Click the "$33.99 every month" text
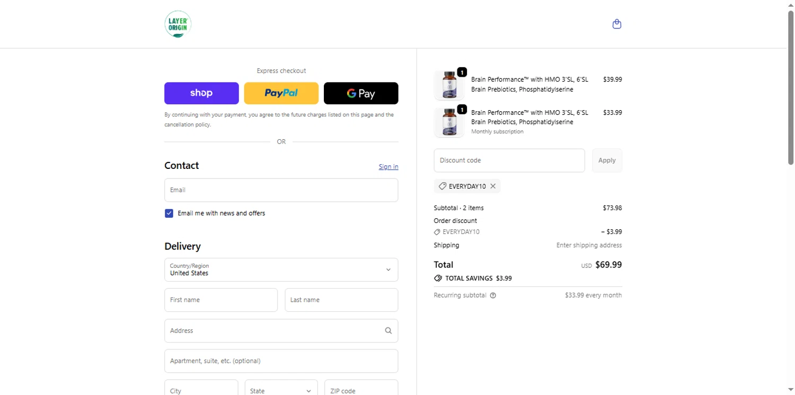The image size is (795, 395). (594, 295)
